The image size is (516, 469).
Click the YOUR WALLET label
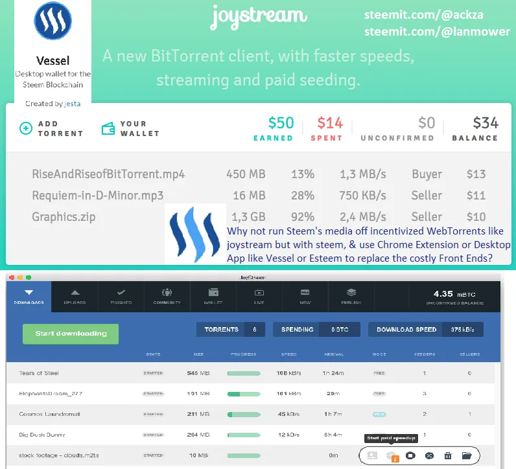point(140,129)
